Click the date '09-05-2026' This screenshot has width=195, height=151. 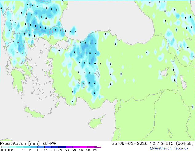click(x=133, y=144)
